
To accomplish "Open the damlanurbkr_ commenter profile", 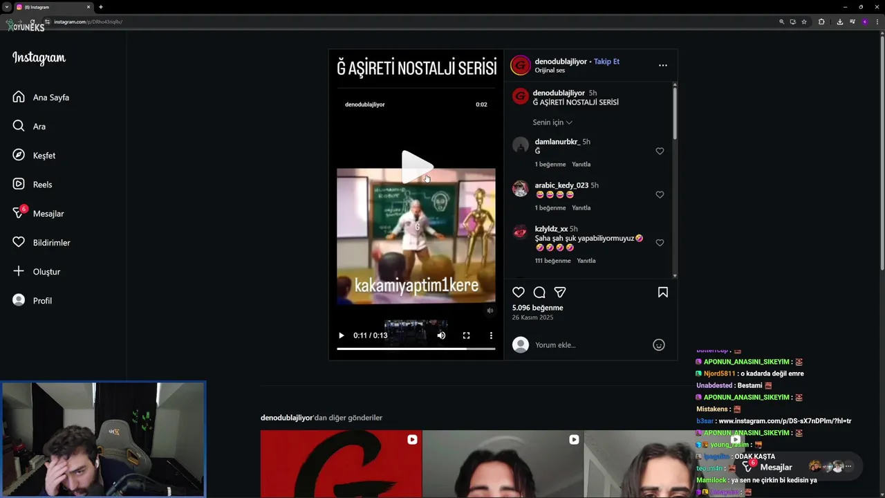I will coord(557,142).
